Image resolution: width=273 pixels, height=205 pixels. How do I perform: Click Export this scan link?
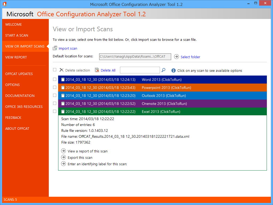80,157
